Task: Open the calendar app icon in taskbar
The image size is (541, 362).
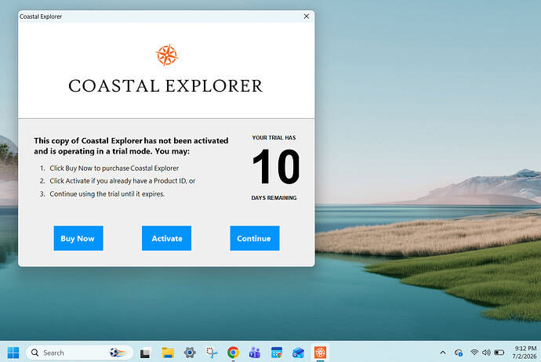Action: tap(277, 353)
